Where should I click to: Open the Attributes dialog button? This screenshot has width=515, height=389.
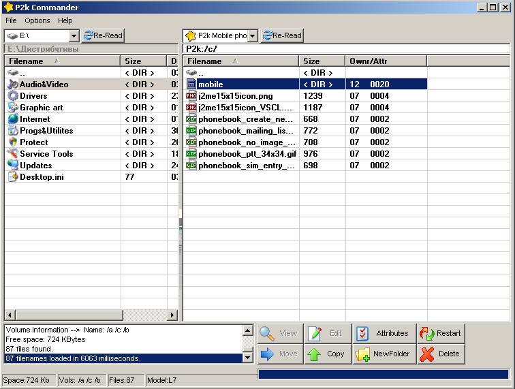point(384,333)
